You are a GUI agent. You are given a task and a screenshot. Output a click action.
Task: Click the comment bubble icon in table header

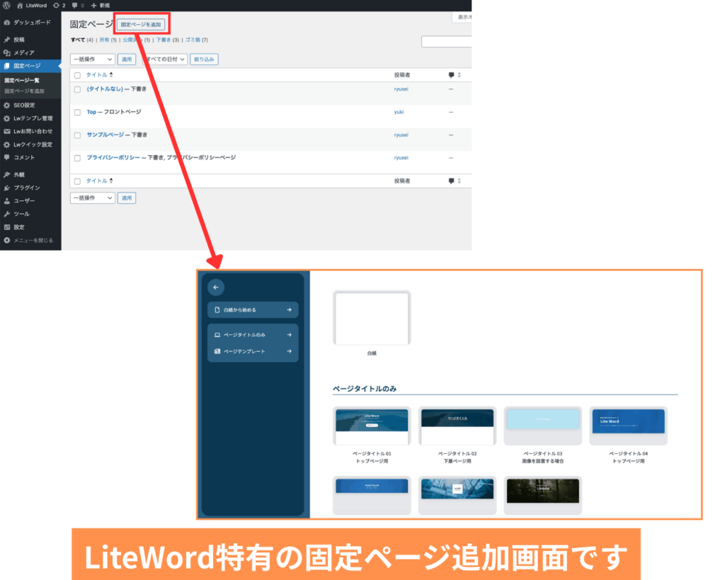[451, 75]
